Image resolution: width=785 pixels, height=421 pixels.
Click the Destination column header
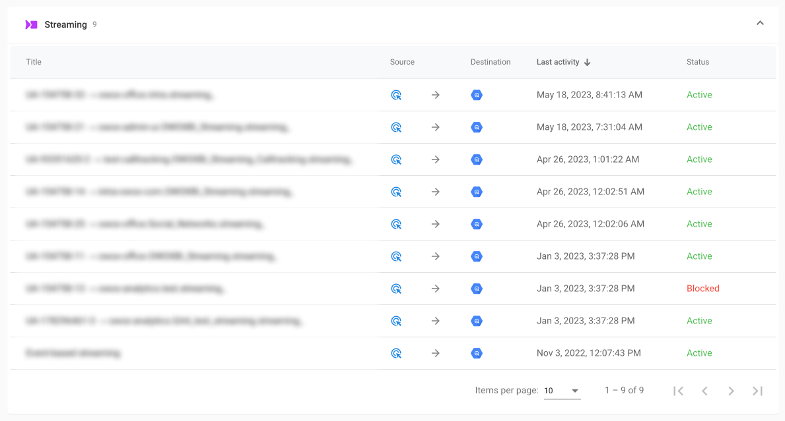coord(490,62)
